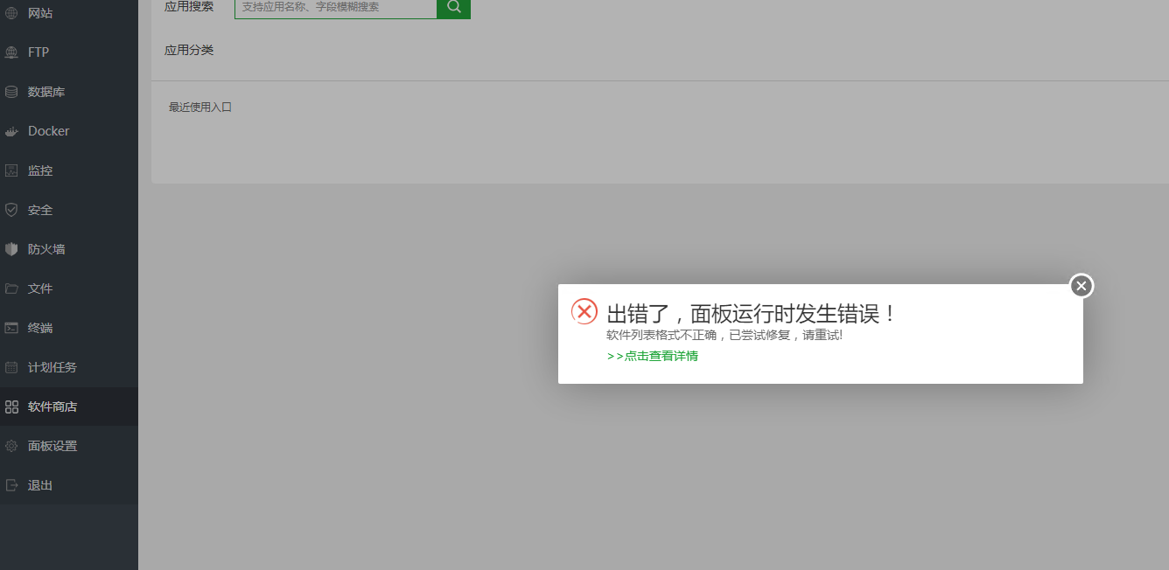
Task: Click the app search input box
Action: 337,7
